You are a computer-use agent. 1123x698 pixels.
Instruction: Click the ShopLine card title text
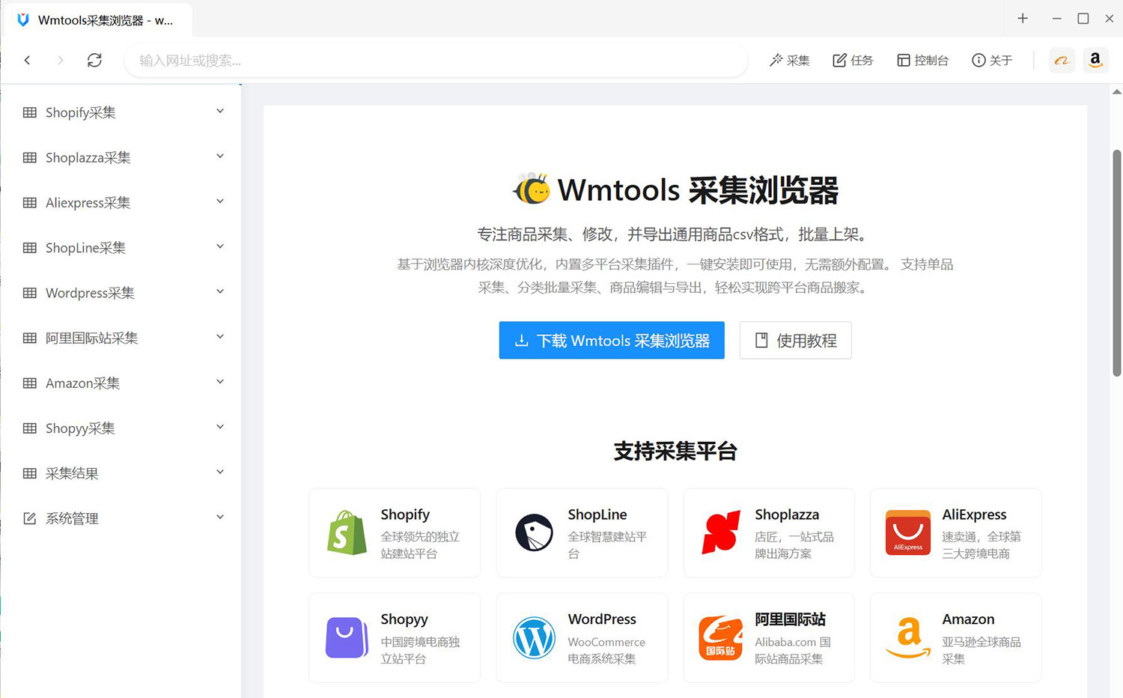tap(597, 515)
